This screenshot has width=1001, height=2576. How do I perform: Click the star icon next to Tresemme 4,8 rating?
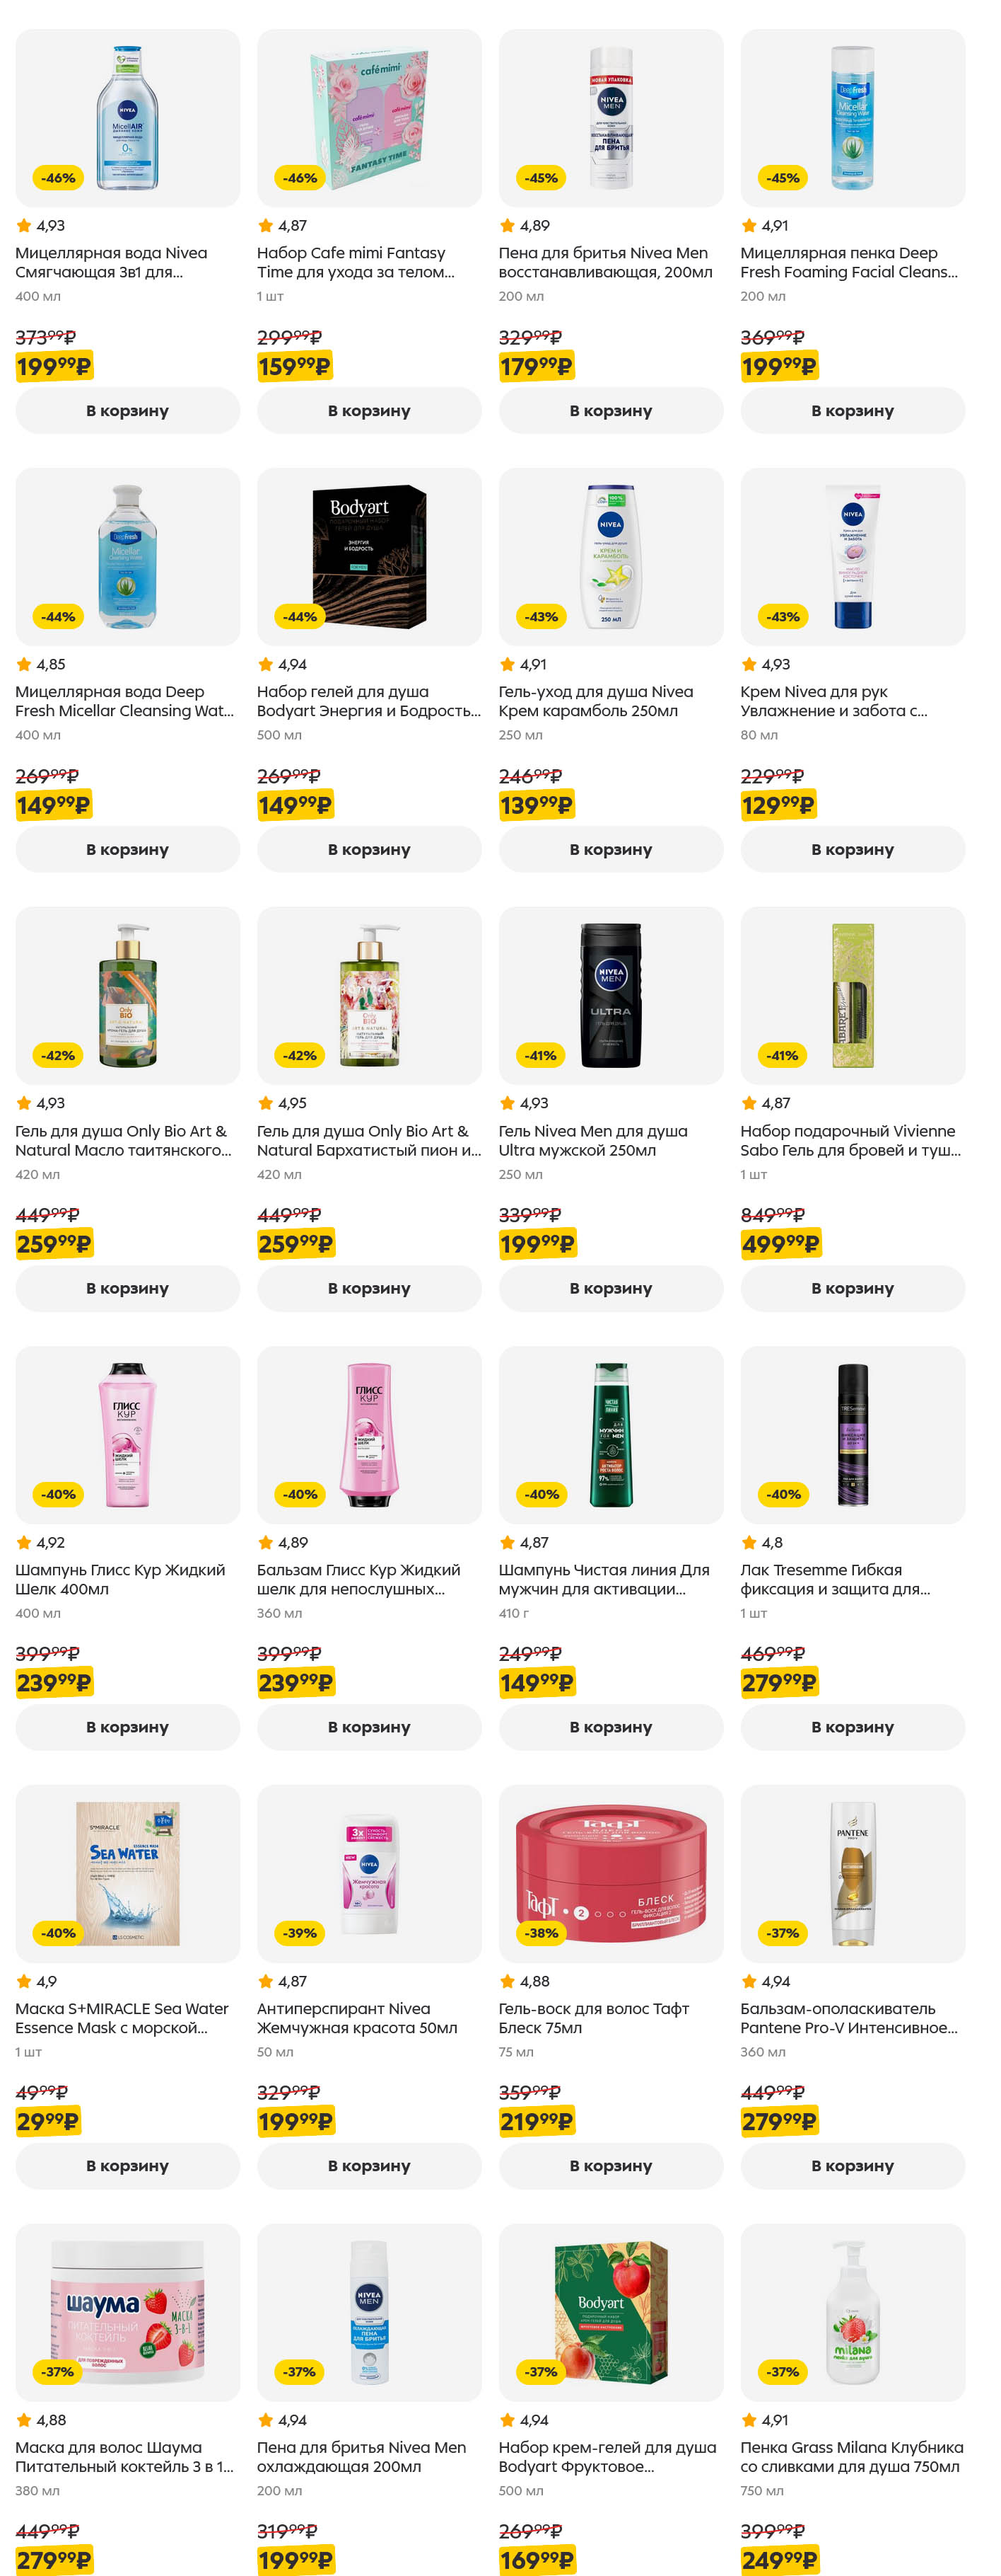coord(749,1542)
